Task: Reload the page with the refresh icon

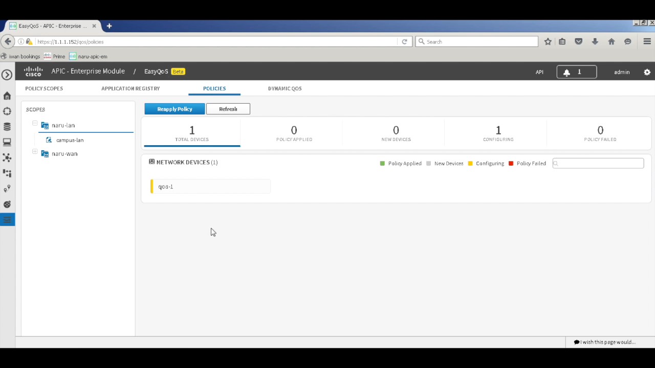Action: (x=404, y=41)
